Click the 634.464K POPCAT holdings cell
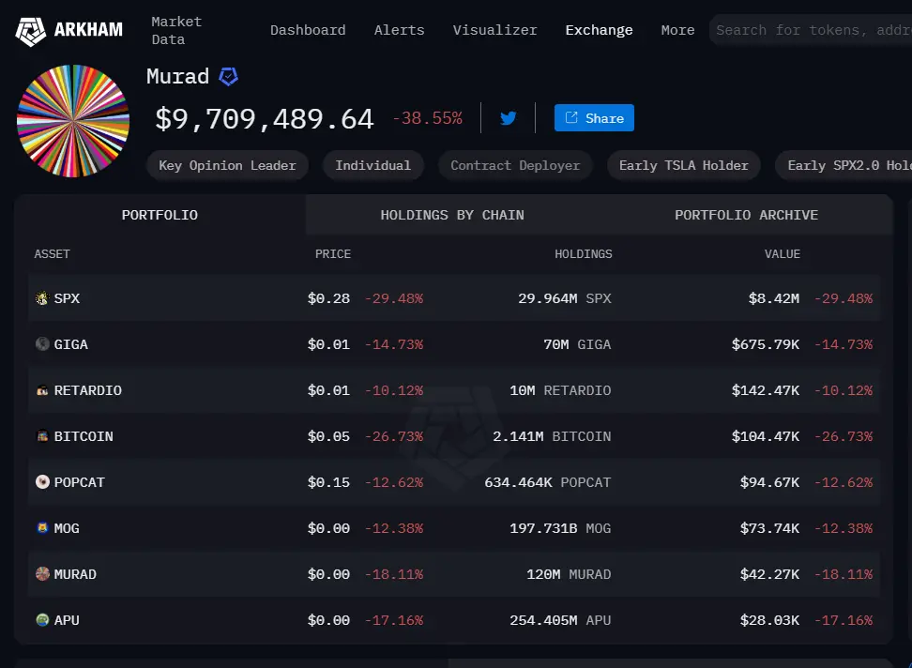Screen dimensions: 912x668 [548, 482]
